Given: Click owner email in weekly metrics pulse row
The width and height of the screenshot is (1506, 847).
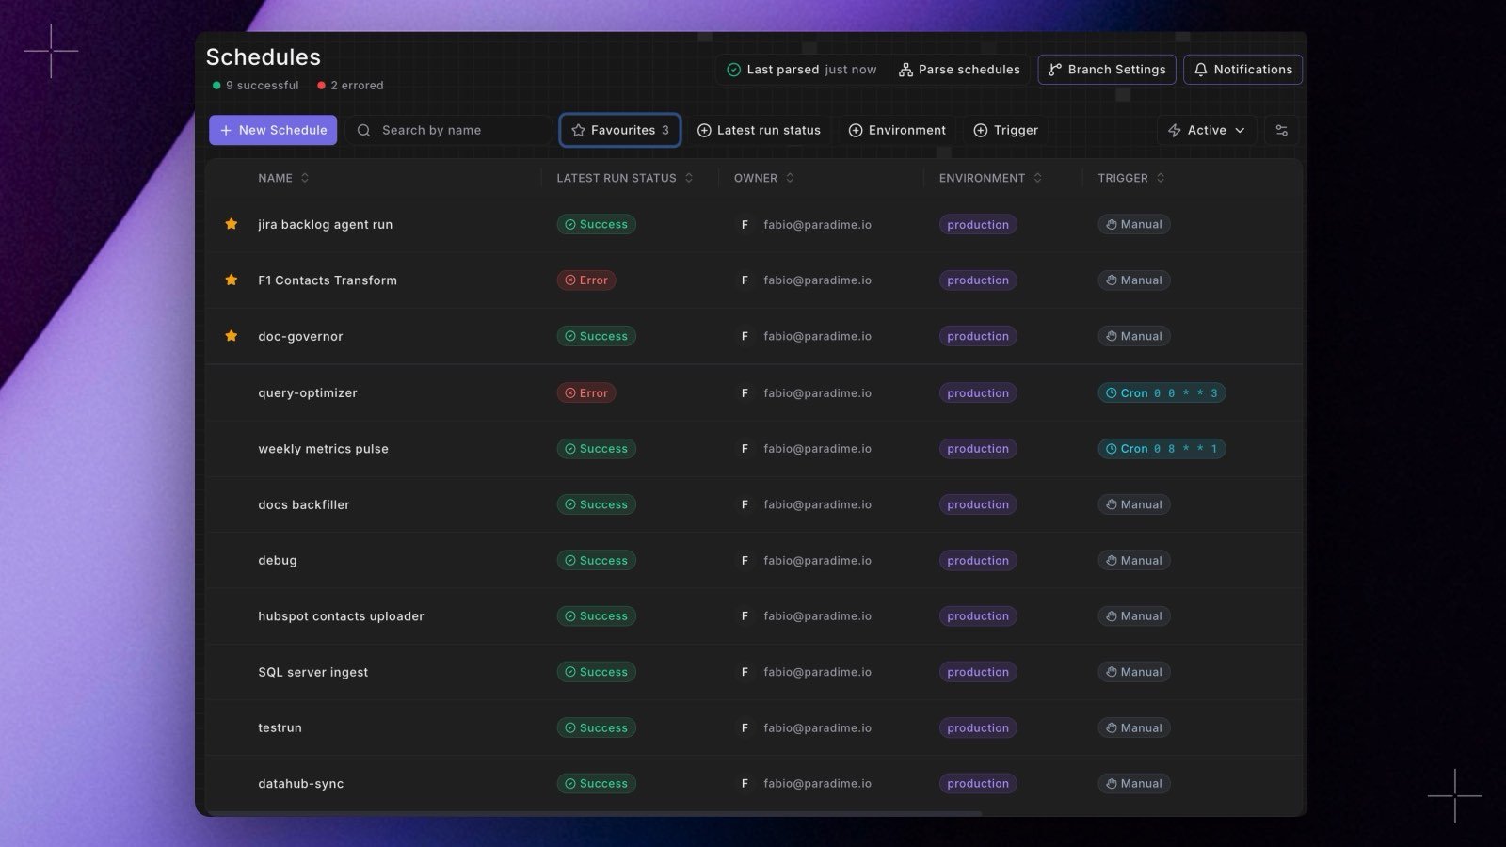Looking at the screenshot, I should click(817, 449).
